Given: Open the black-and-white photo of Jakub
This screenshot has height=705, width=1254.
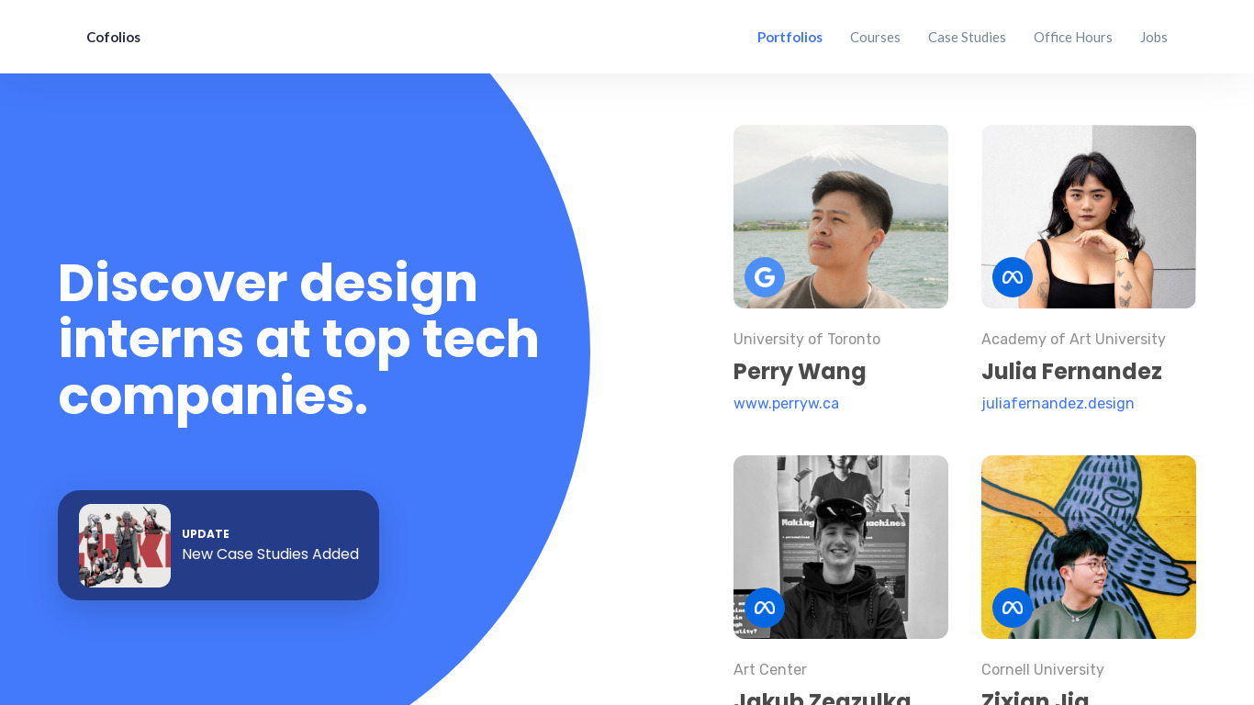Looking at the screenshot, I should (x=841, y=547).
